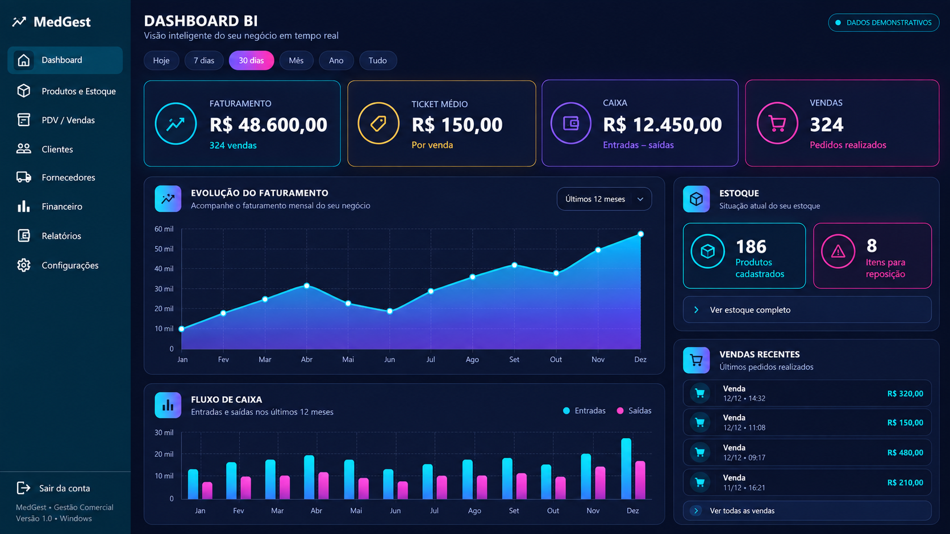This screenshot has width=950, height=534.
Task: Click the Dashboard home icon in sidebar
Action: pos(23,60)
